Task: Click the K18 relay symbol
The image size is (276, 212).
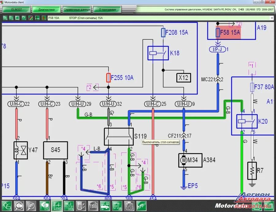Action: point(158,53)
